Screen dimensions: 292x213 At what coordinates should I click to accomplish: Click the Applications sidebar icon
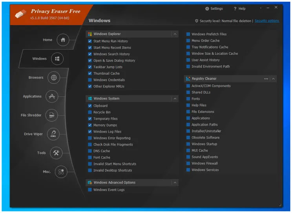(52, 96)
